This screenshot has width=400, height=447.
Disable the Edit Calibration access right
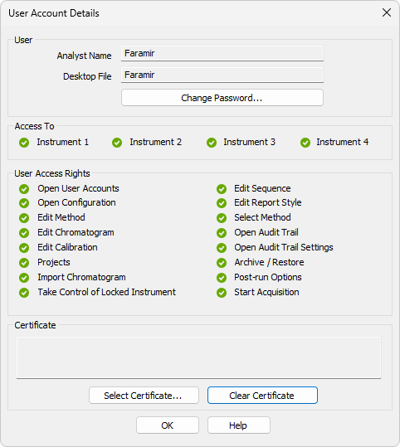(24, 248)
